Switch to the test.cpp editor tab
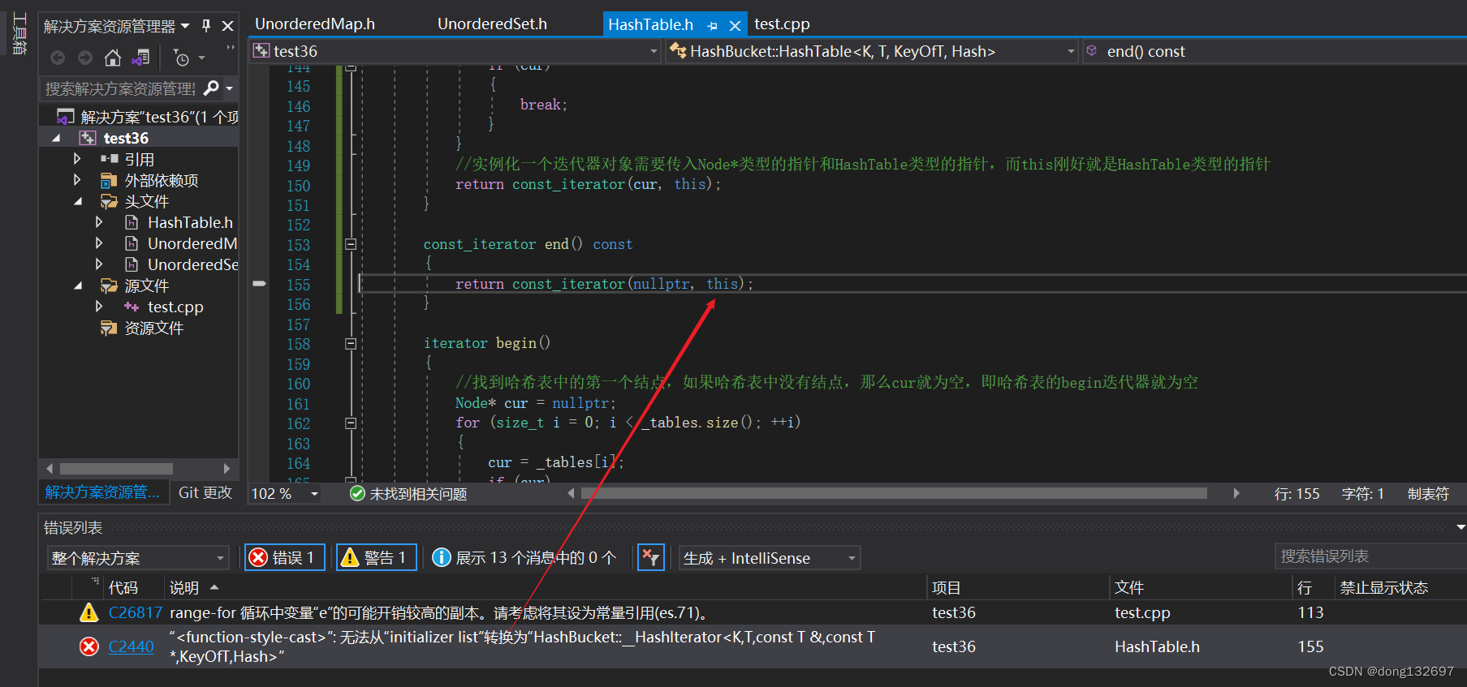This screenshot has width=1467, height=687. 782,24
